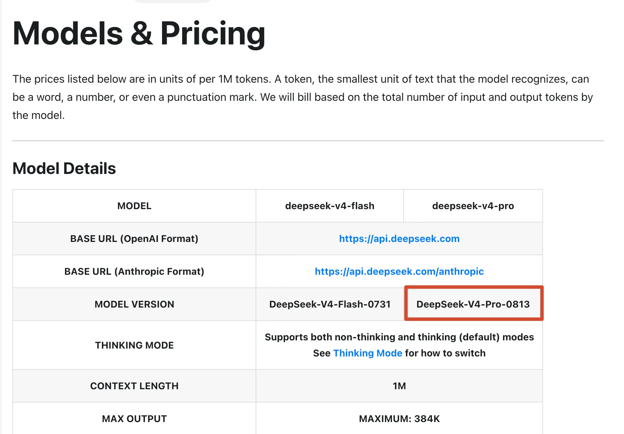Select the deepseek-v4-flash column header
This screenshot has height=434, width=624.
pos(330,206)
